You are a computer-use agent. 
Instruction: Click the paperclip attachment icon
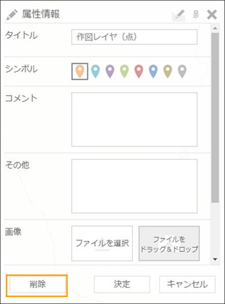196,14
